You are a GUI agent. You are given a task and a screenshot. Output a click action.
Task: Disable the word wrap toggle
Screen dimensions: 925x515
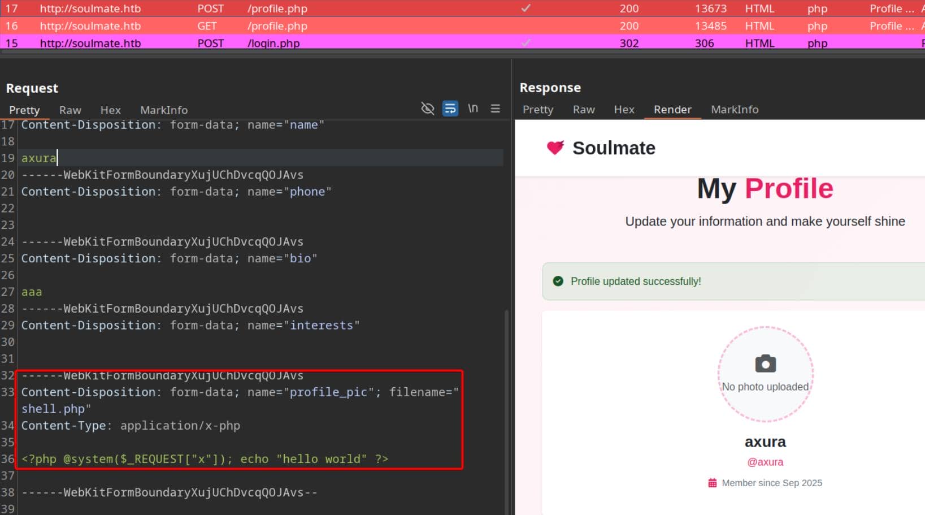click(x=450, y=108)
